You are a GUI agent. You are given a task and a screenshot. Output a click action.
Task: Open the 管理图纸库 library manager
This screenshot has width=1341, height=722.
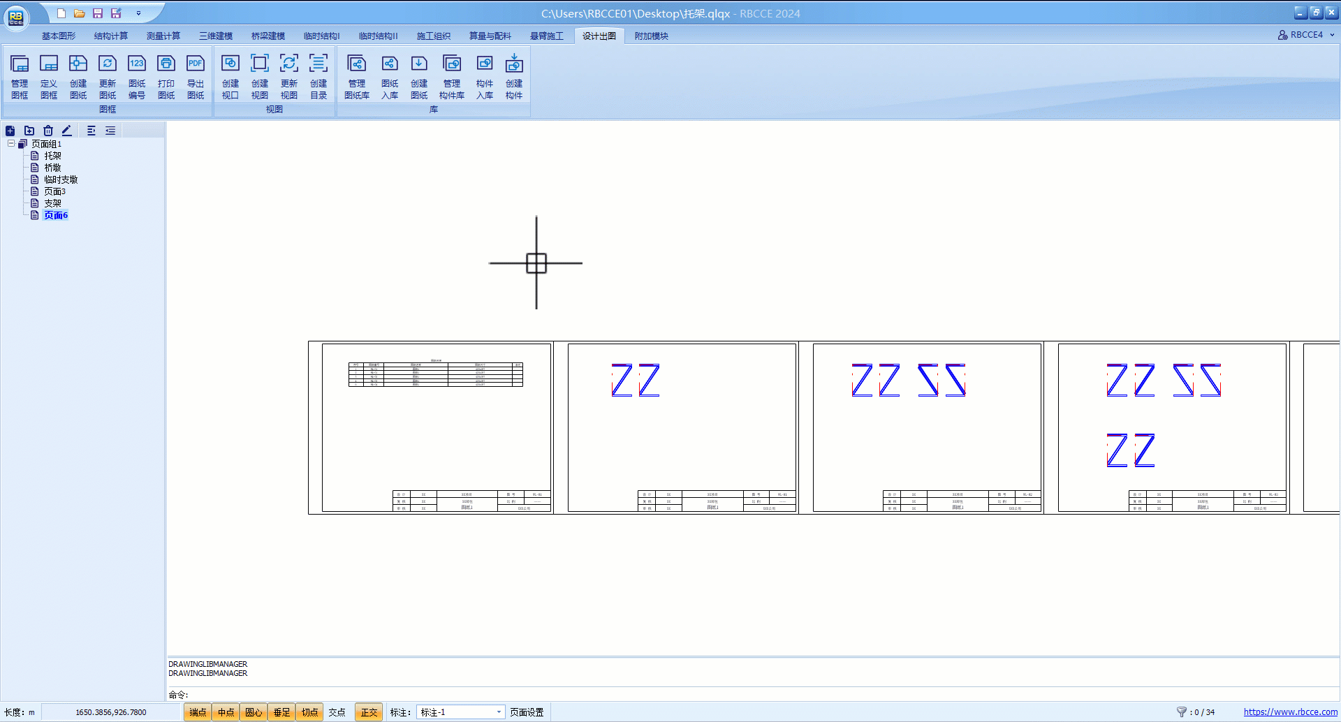click(357, 76)
